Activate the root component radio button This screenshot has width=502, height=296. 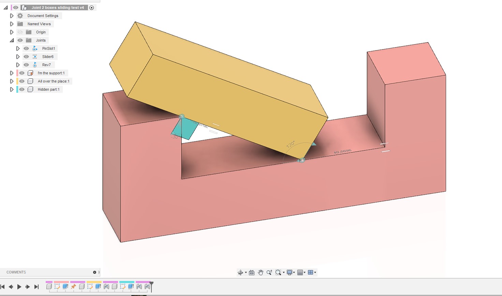coord(91,8)
